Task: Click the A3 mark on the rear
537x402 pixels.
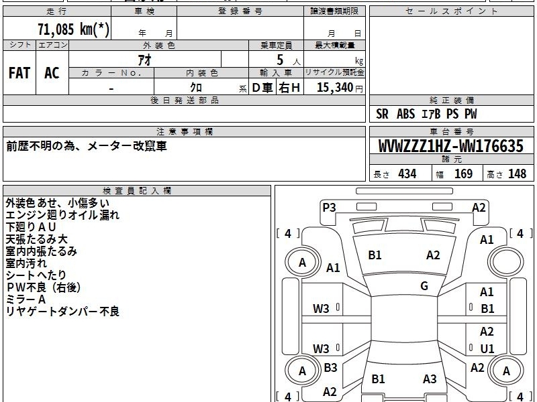Action: coord(430,379)
